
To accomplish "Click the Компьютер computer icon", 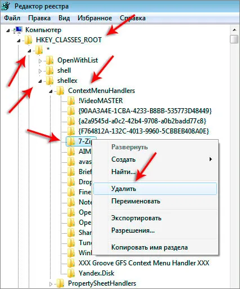I will pyautogui.click(x=19, y=30).
